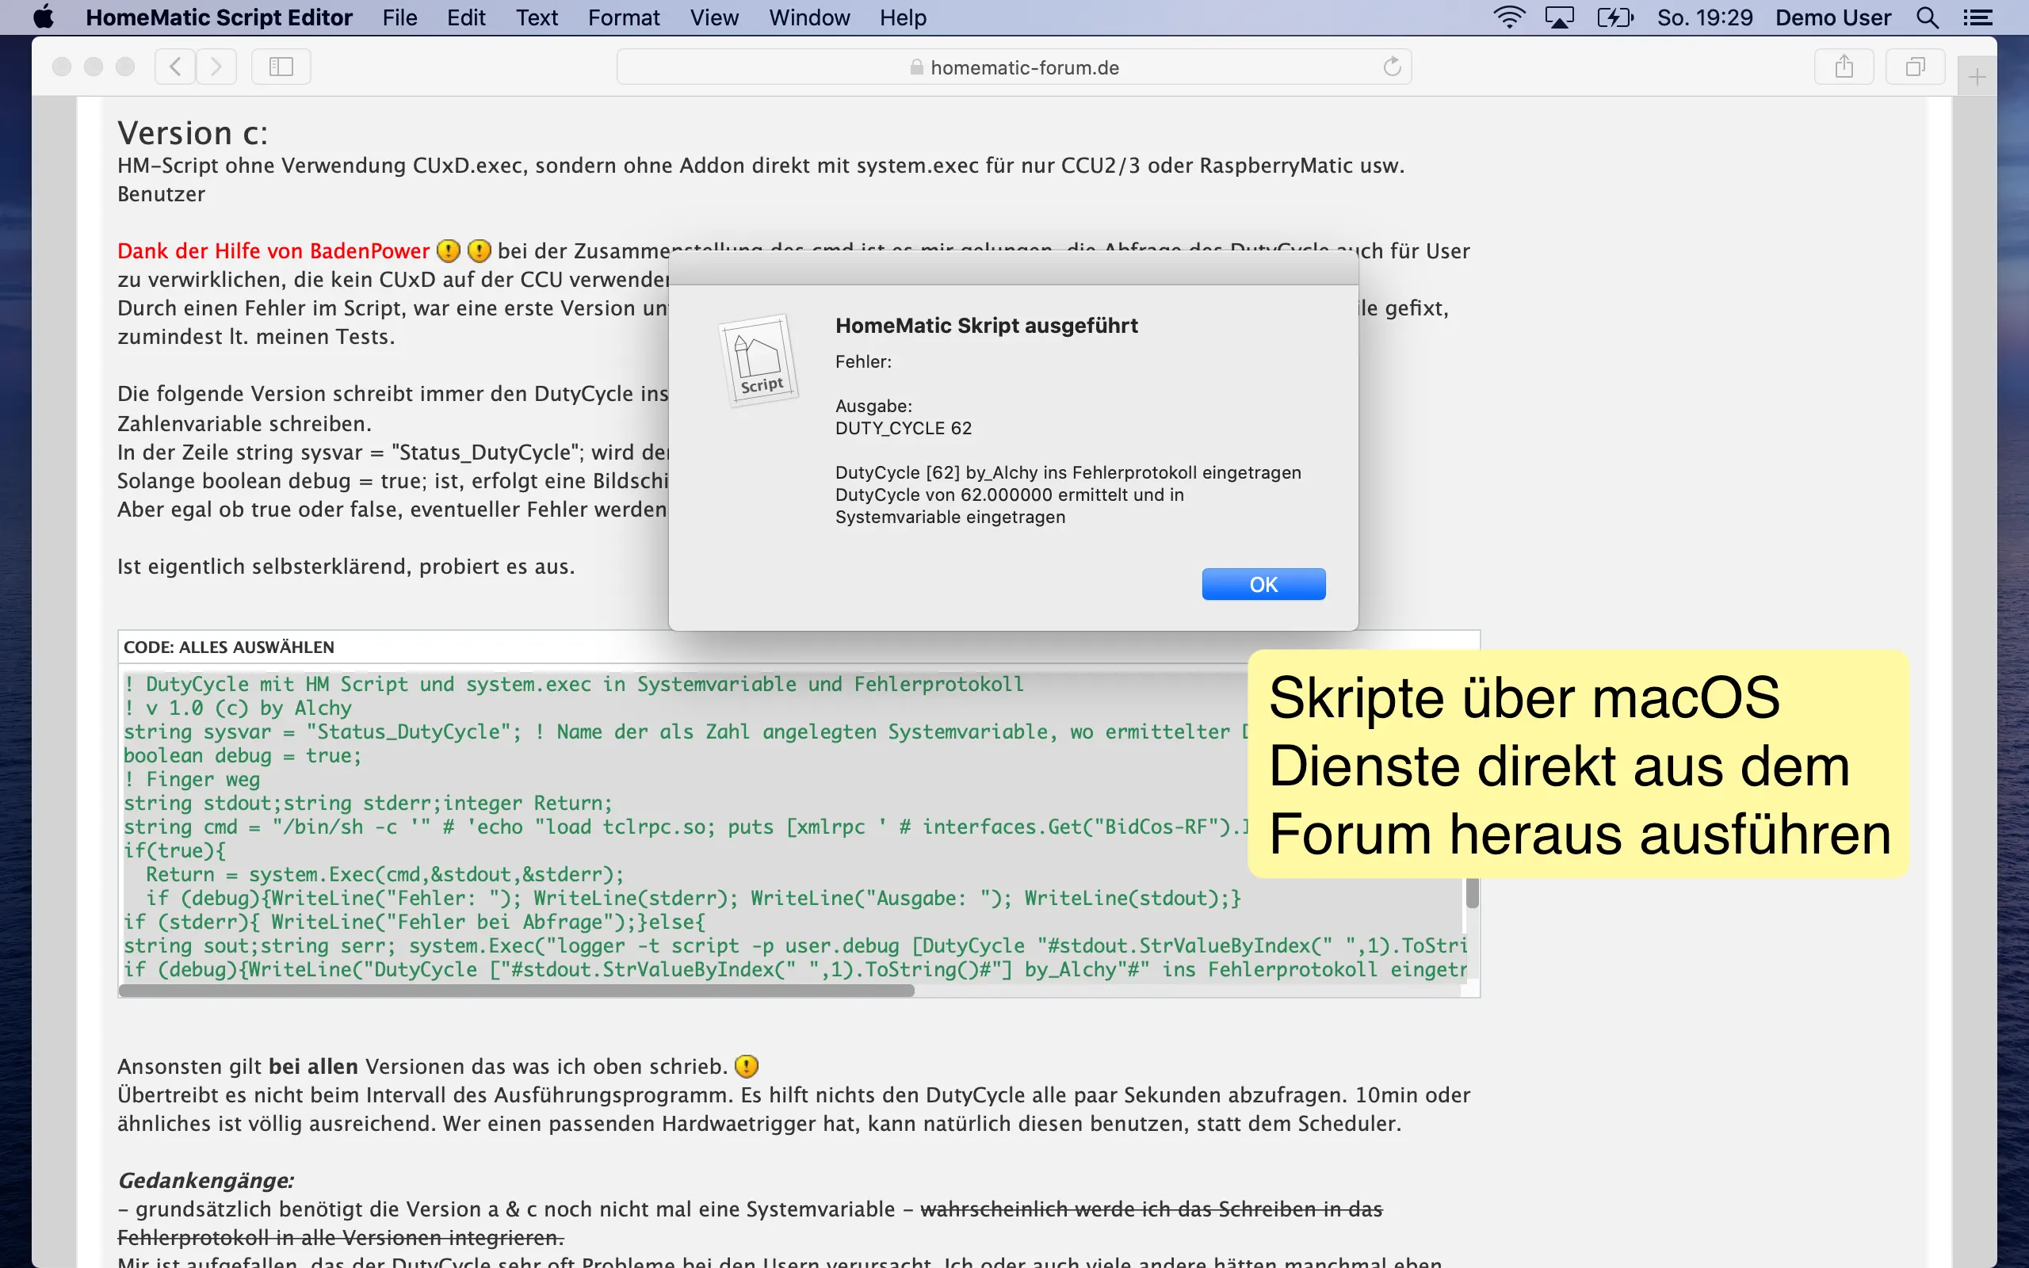Click the Script document icon in dialog
The width and height of the screenshot is (2029, 1268).
tap(758, 361)
